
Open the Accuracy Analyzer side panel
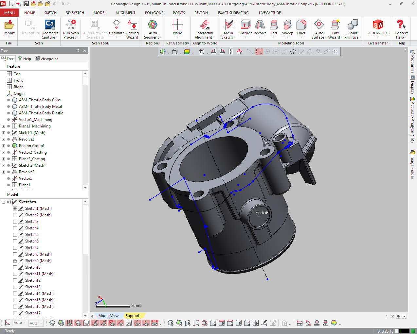coord(413,120)
